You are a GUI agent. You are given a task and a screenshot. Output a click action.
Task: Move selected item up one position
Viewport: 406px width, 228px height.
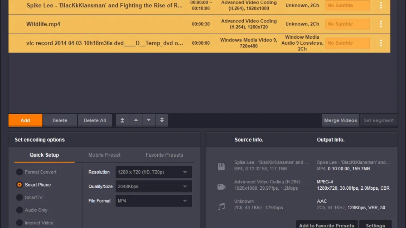(136, 120)
